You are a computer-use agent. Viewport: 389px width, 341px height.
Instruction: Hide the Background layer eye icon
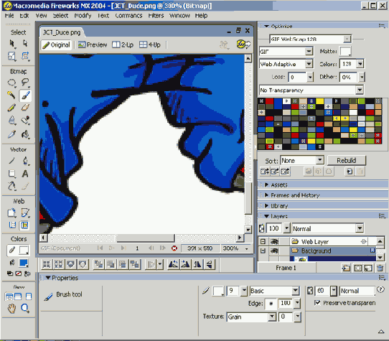[274, 251]
